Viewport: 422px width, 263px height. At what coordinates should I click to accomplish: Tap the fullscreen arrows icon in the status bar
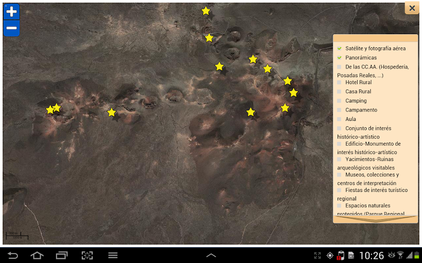click(318, 256)
